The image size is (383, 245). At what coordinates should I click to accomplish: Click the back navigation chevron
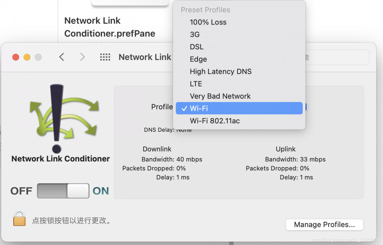pos(62,57)
